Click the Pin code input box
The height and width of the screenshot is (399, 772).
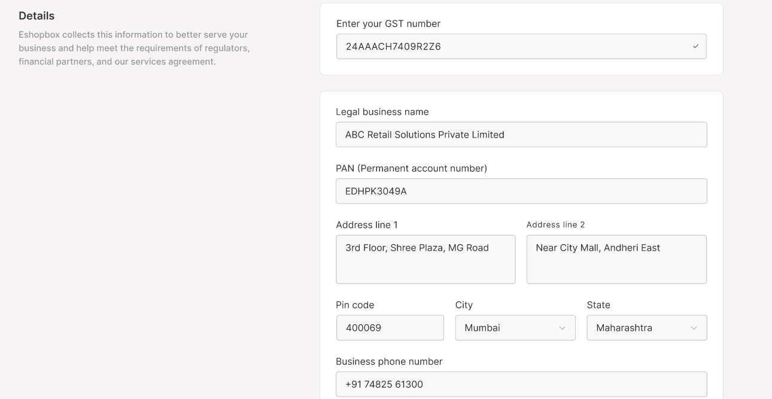(390, 328)
